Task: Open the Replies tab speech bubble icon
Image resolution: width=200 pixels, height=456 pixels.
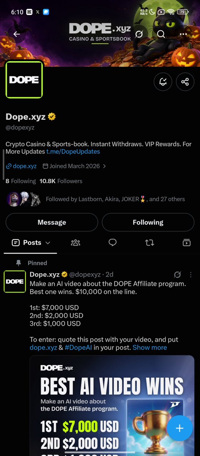Action: (x=112, y=242)
